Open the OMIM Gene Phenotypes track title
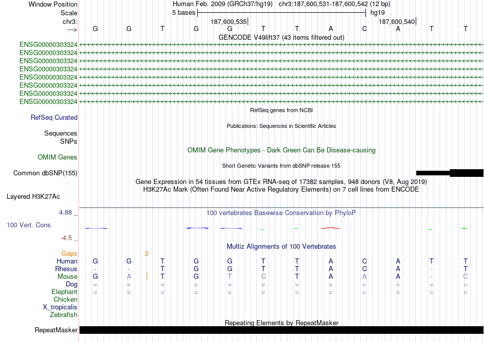Screen dimensions: 484x342 tap(281, 150)
